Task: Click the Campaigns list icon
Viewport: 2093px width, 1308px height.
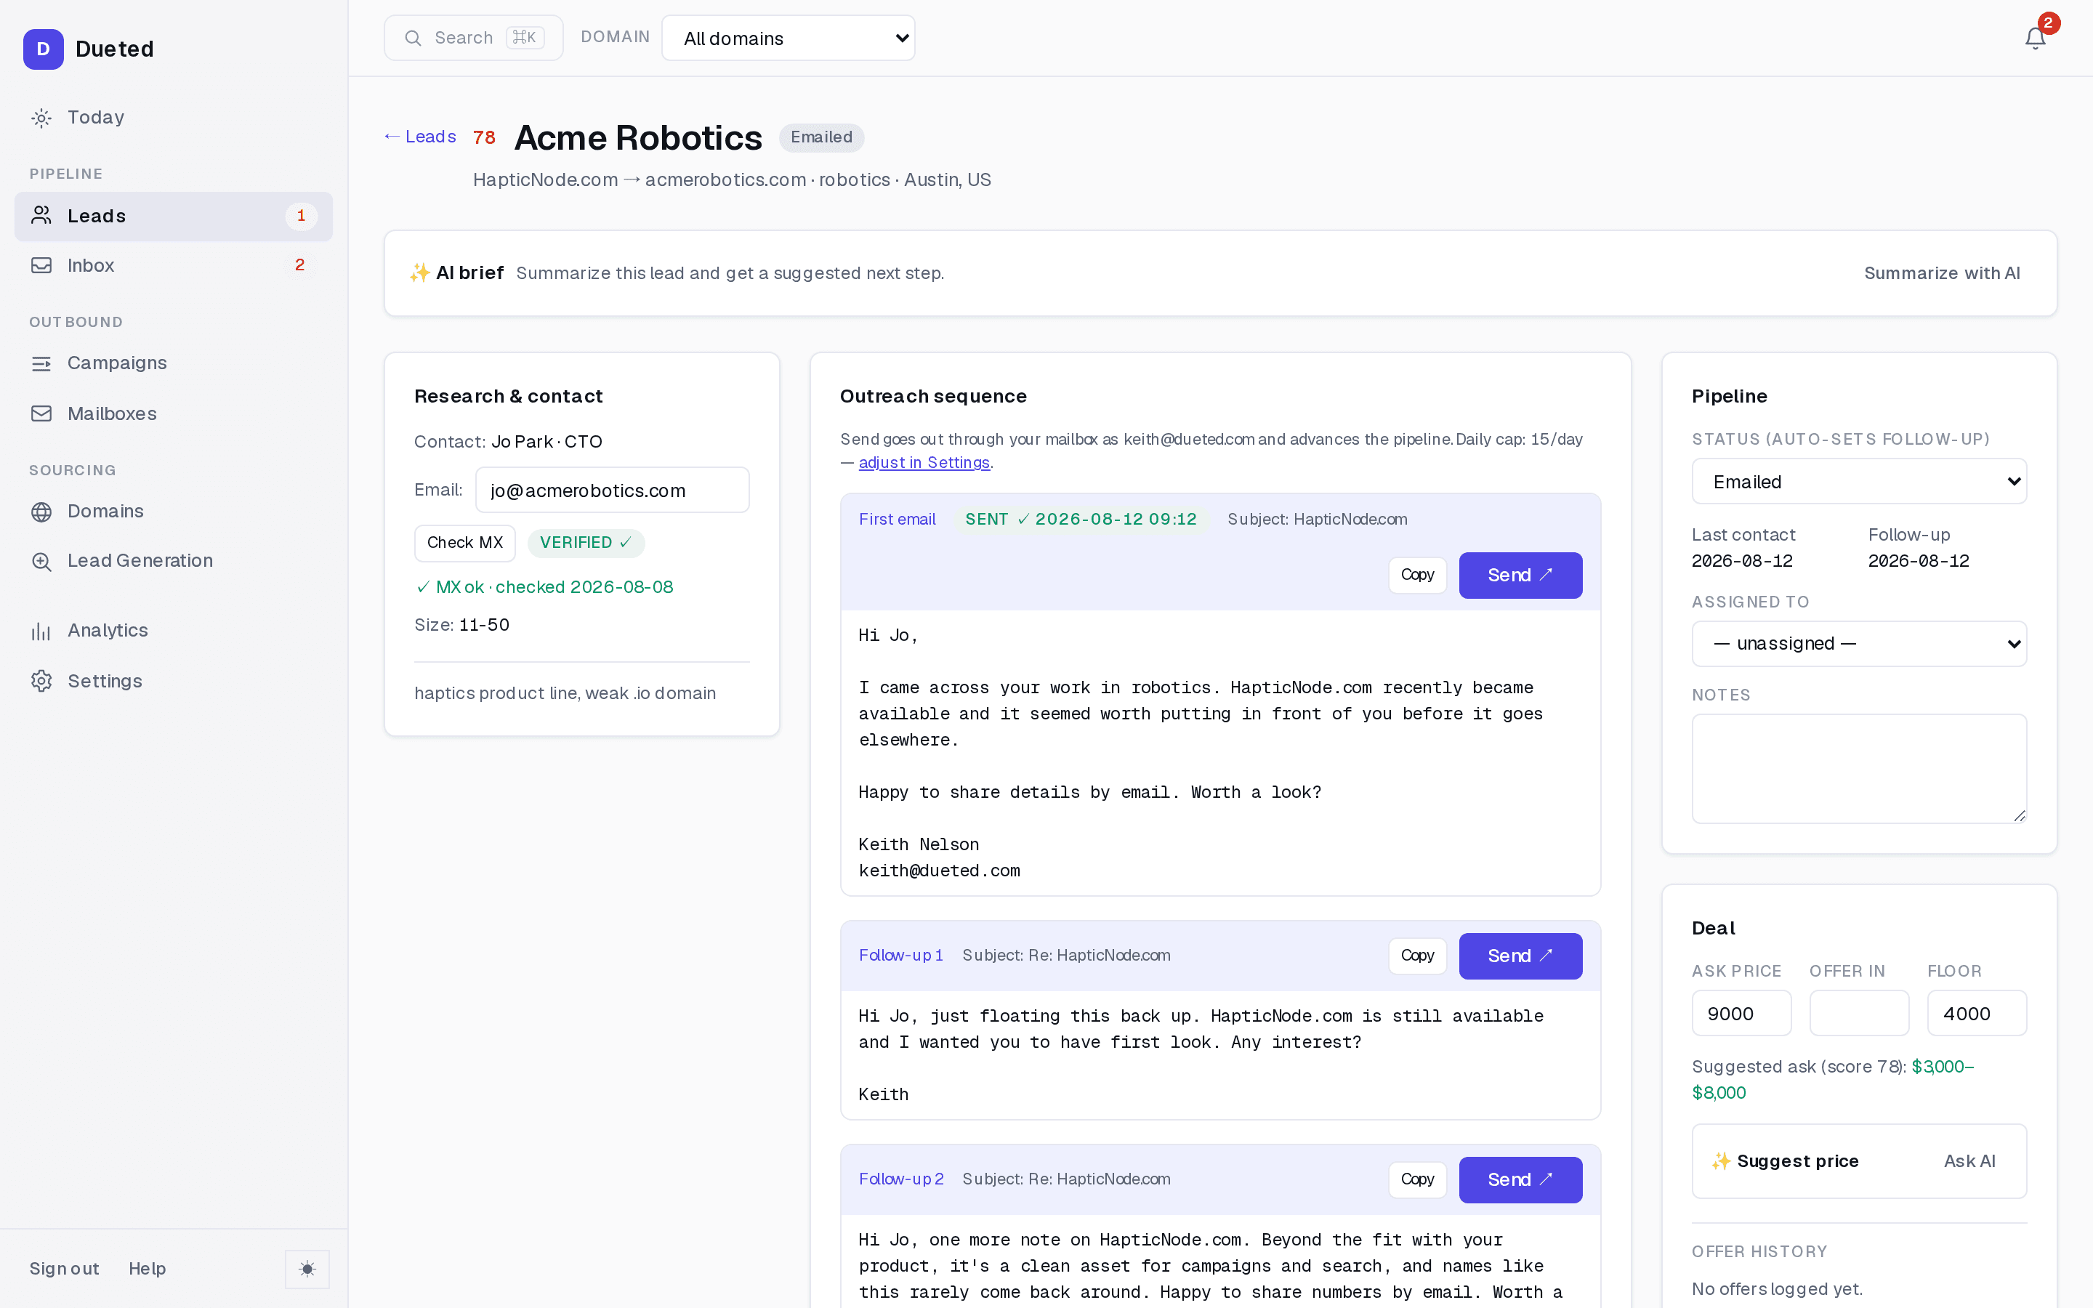Action: [41, 363]
